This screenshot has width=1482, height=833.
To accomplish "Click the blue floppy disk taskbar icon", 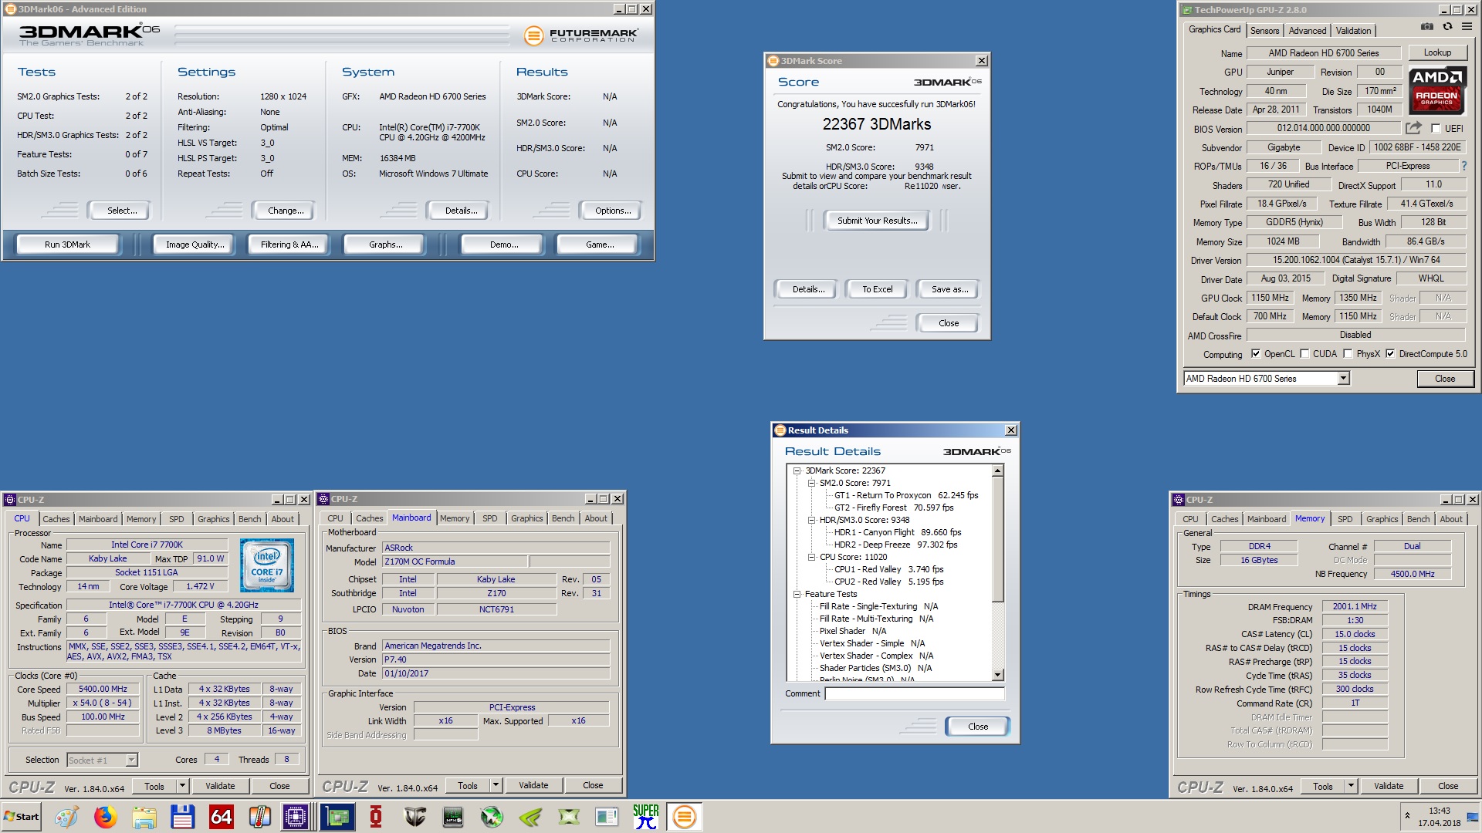I will 182,816.
